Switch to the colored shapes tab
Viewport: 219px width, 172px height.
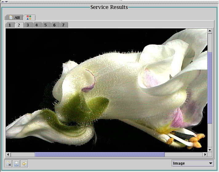pyautogui.click(x=29, y=18)
